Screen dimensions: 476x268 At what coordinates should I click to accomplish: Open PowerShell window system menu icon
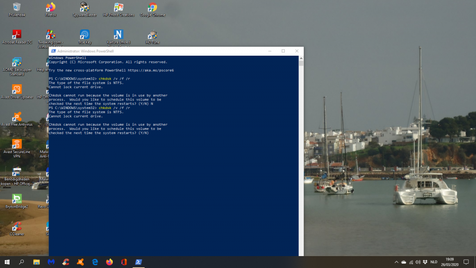point(54,51)
